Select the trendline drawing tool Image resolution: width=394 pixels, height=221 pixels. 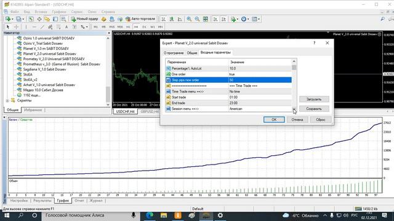(x=42, y=27)
